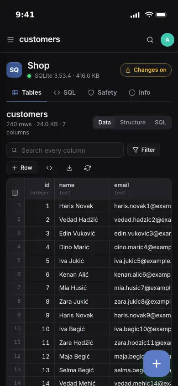Select the Data view segment
178x386 pixels.
pos(105,123)
